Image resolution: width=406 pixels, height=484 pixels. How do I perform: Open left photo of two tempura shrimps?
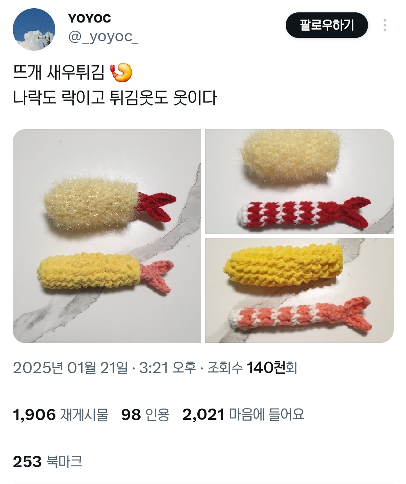tap(107, 236)
